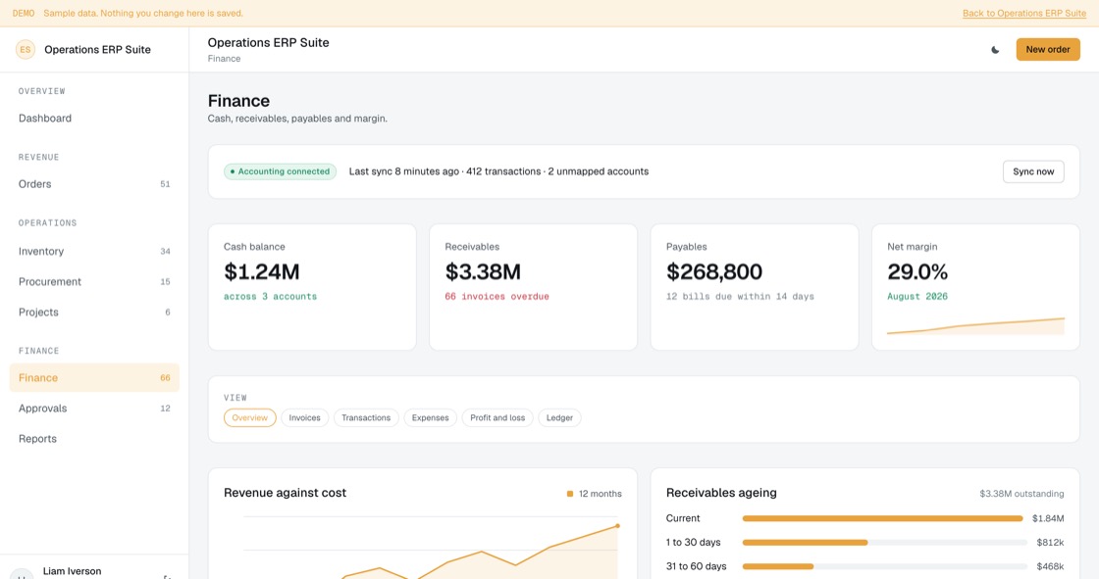
Task: Open the Profit and loss view
Action: [497, 418]
